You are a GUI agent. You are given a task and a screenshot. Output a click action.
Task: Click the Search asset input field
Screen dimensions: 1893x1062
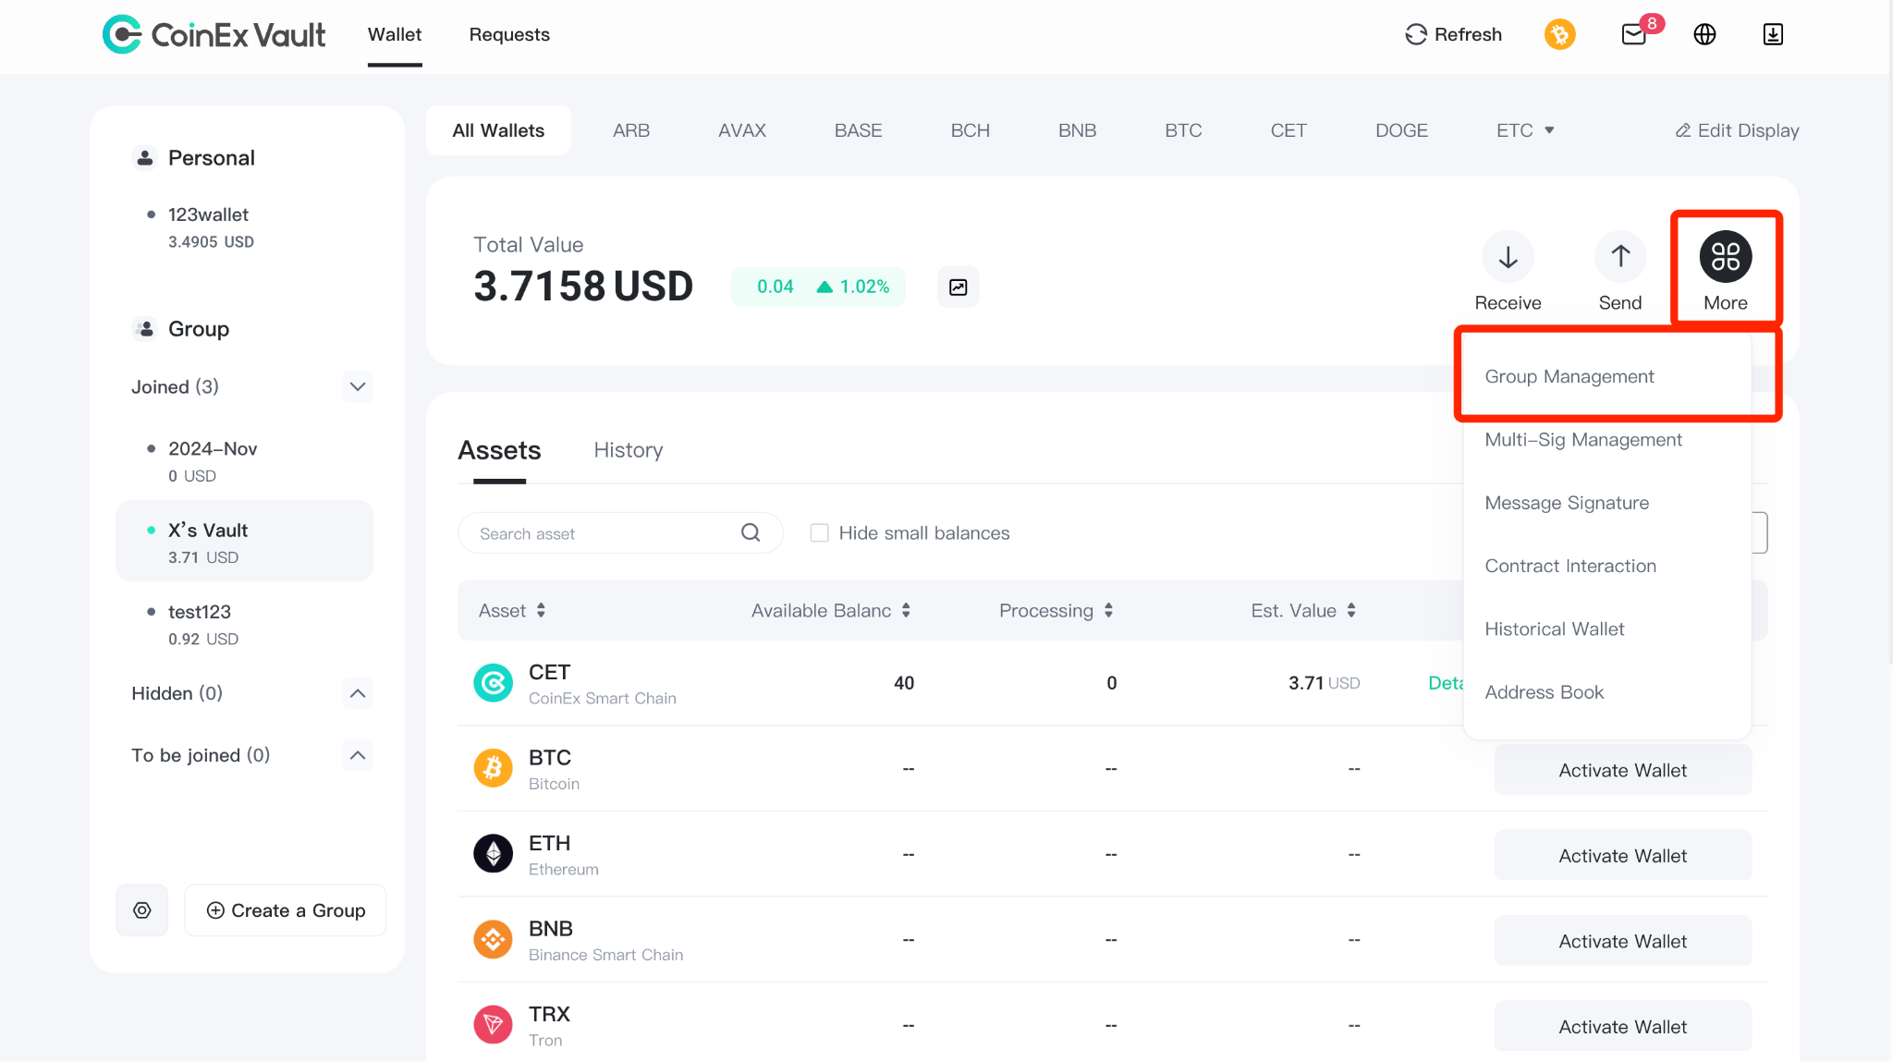click(619, 533)
